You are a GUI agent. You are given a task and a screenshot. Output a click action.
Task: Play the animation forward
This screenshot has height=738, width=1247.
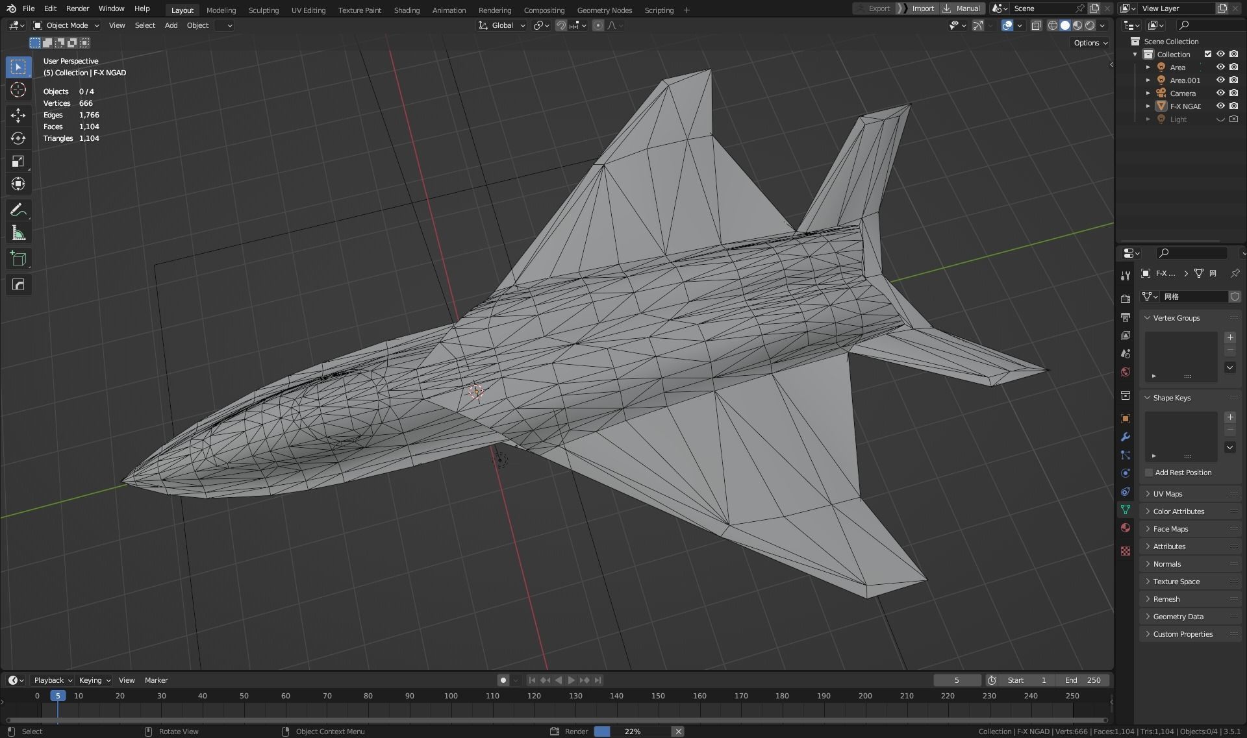[x=572, y=680]
